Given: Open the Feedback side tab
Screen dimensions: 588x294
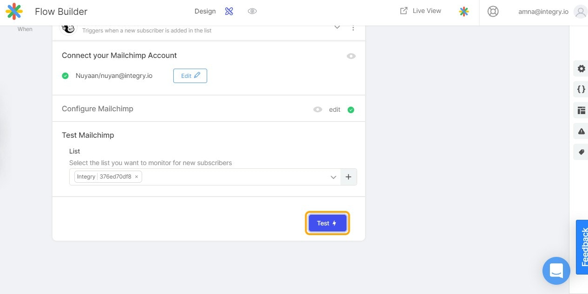Looking at the screenshot, I should [x=582, y=247].
